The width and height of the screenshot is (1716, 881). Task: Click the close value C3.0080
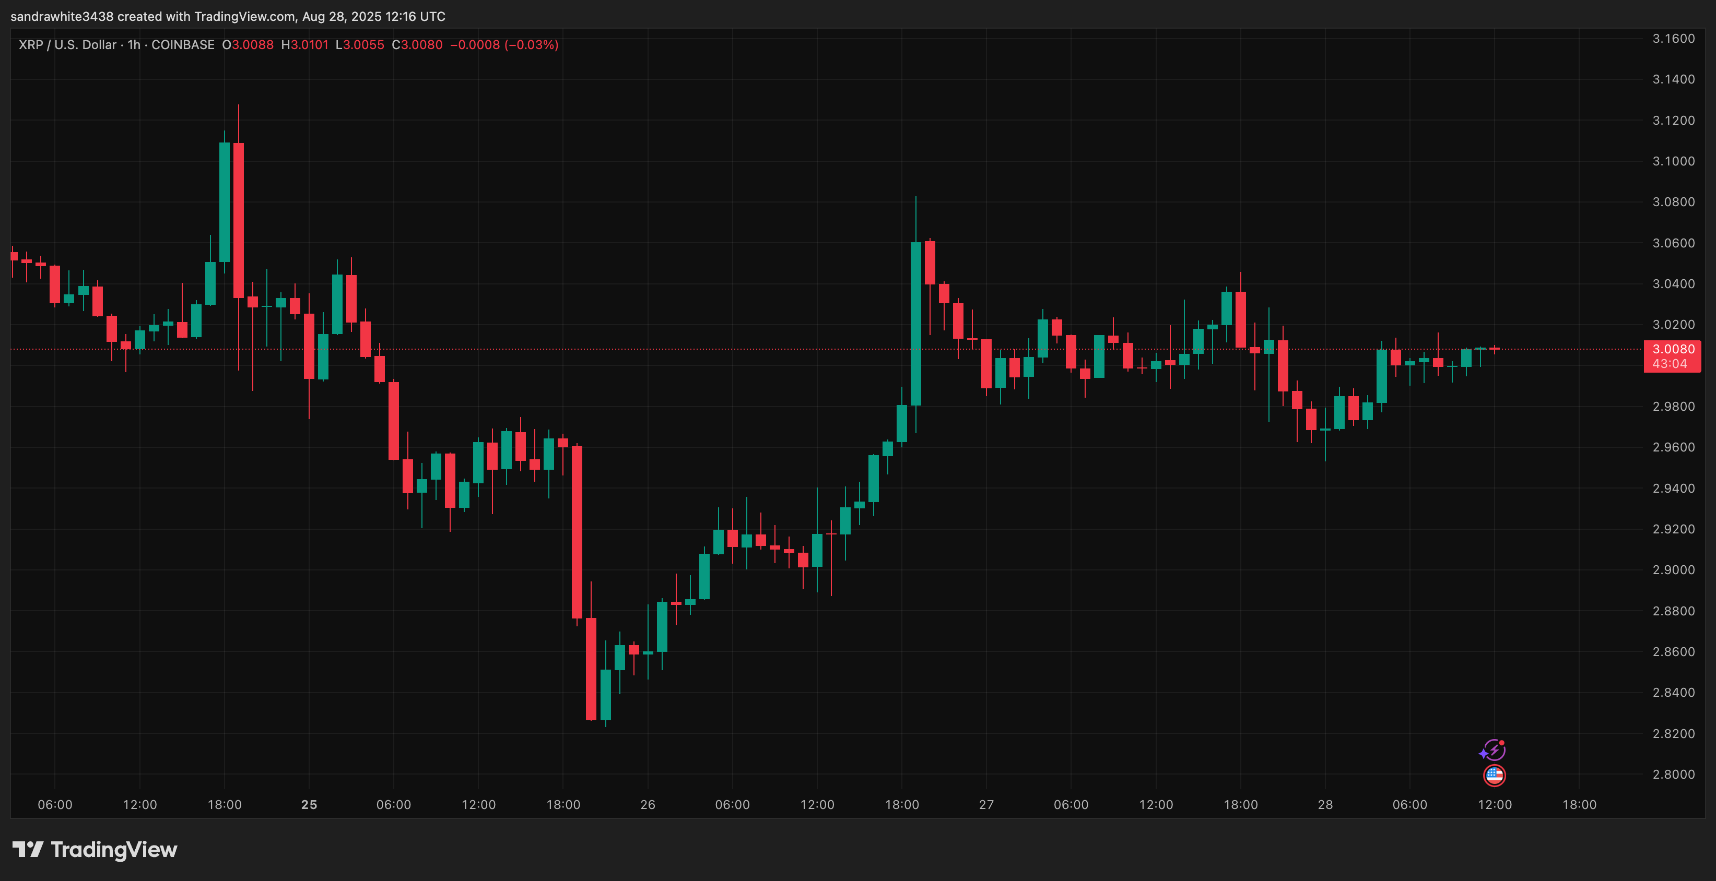417,44
